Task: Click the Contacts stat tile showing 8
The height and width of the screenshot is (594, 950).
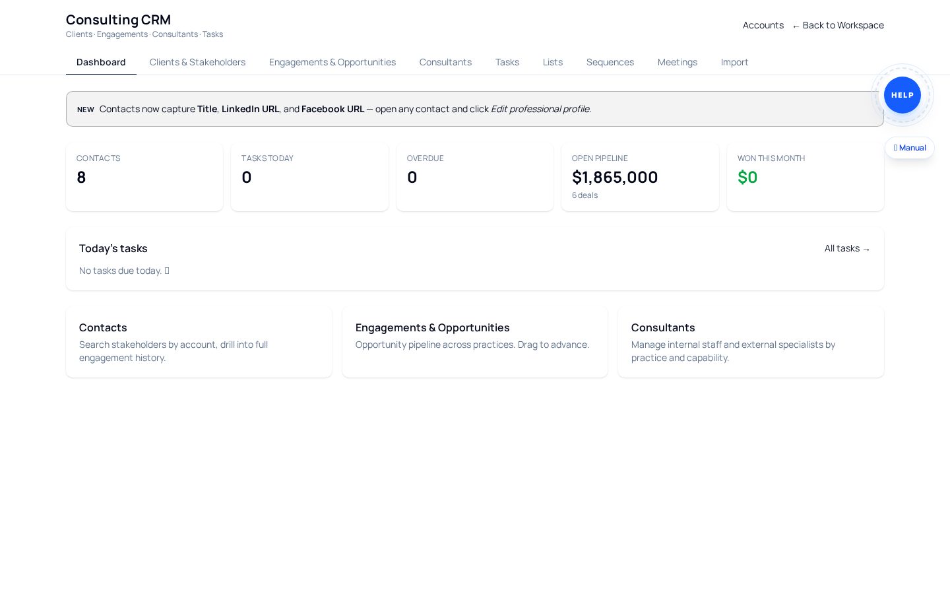Action: click(x=144, y=177)
